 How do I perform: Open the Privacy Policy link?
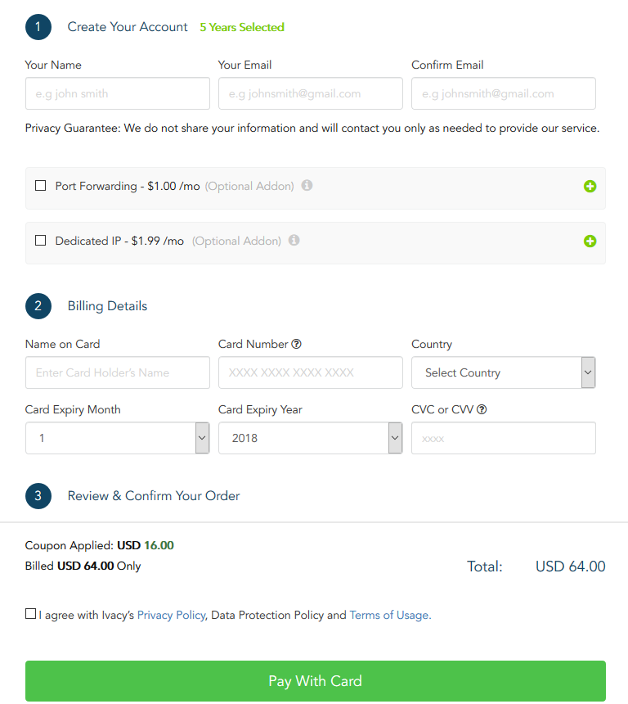click(171, 615)
